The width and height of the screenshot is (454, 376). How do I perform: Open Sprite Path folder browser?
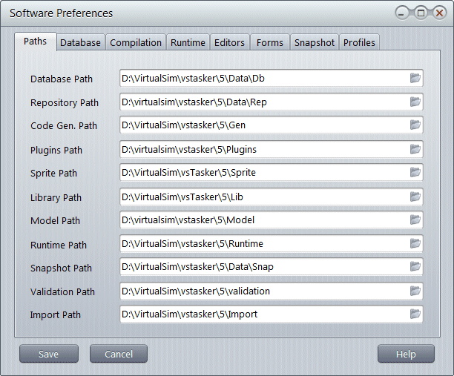coord(415,173)
